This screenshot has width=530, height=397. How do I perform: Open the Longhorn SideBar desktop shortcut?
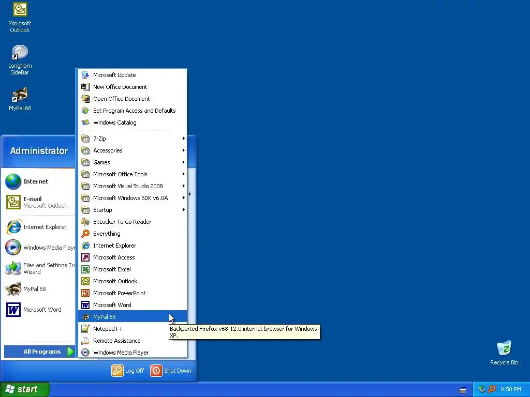point(20,60)
